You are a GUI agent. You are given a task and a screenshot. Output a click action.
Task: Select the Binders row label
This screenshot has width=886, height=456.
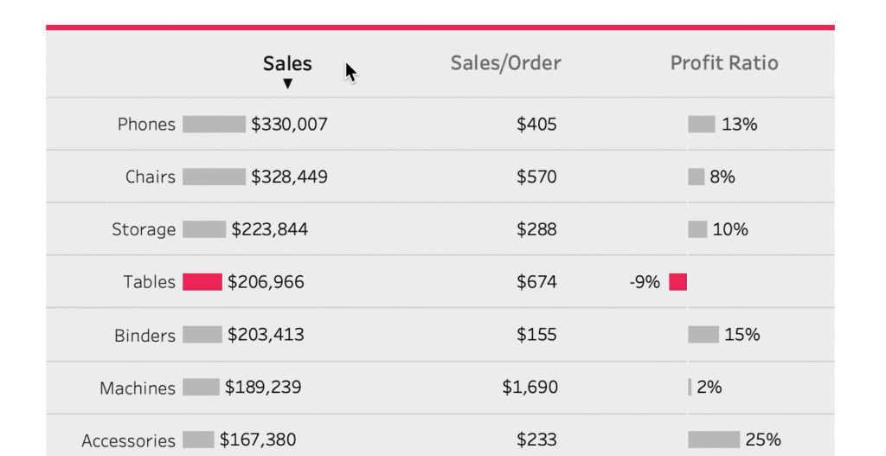tap(144, 336)
